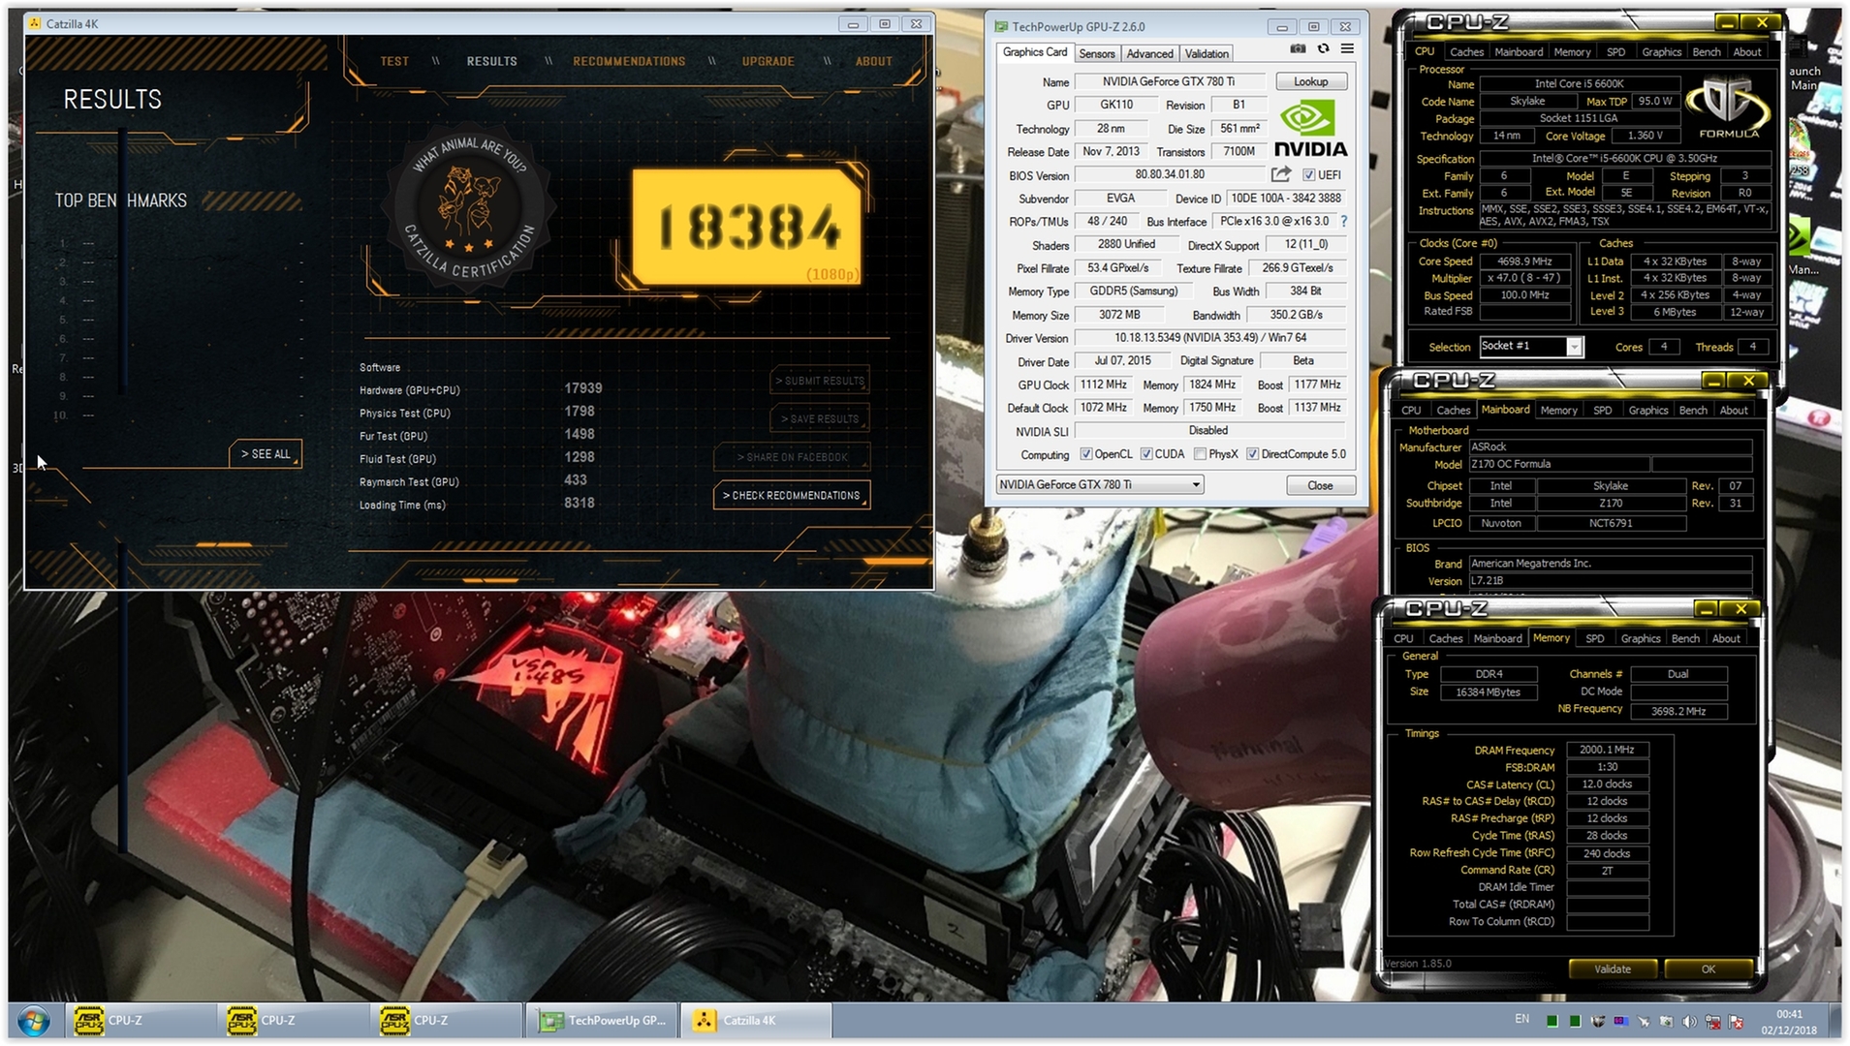The height and width of the screenshot is (1046, 1850).
Task: Click the Lookup button in GPU-Z
Action: [x=1311, y=82]
